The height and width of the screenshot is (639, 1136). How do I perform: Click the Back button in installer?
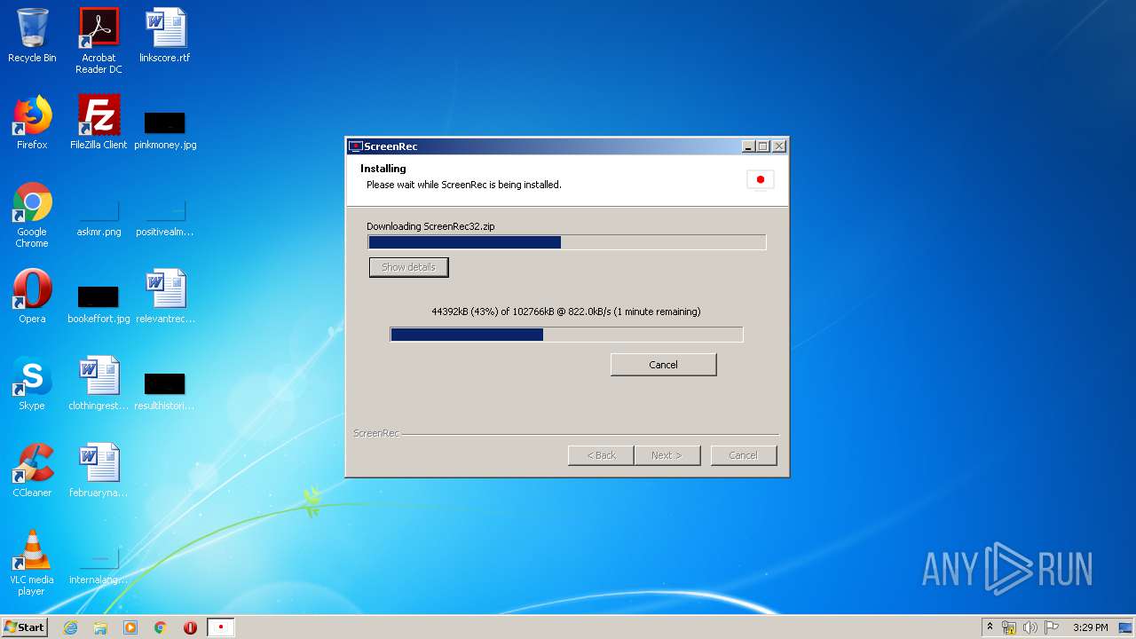click(601, 455)
